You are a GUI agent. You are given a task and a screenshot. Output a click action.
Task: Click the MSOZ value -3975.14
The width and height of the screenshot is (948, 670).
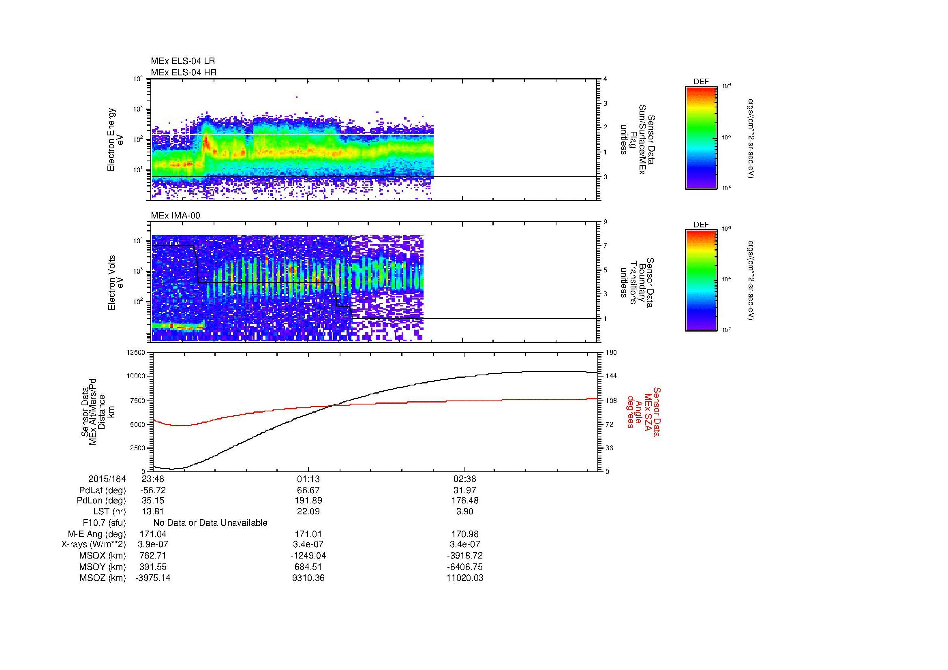[153, 578]
